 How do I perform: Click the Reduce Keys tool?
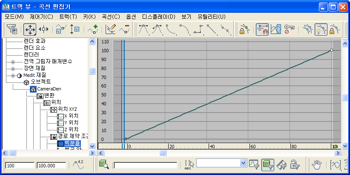pyautogui.click(x=124, y=29)
